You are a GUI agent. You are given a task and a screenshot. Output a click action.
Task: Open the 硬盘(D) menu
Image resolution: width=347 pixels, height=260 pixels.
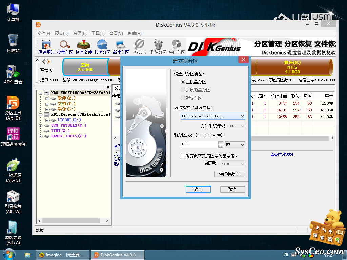(62, 34)
